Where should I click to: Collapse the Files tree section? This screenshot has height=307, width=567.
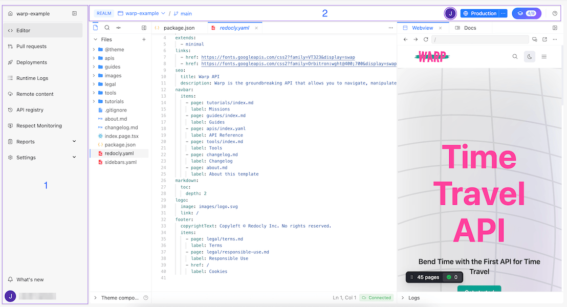[96, 39]
